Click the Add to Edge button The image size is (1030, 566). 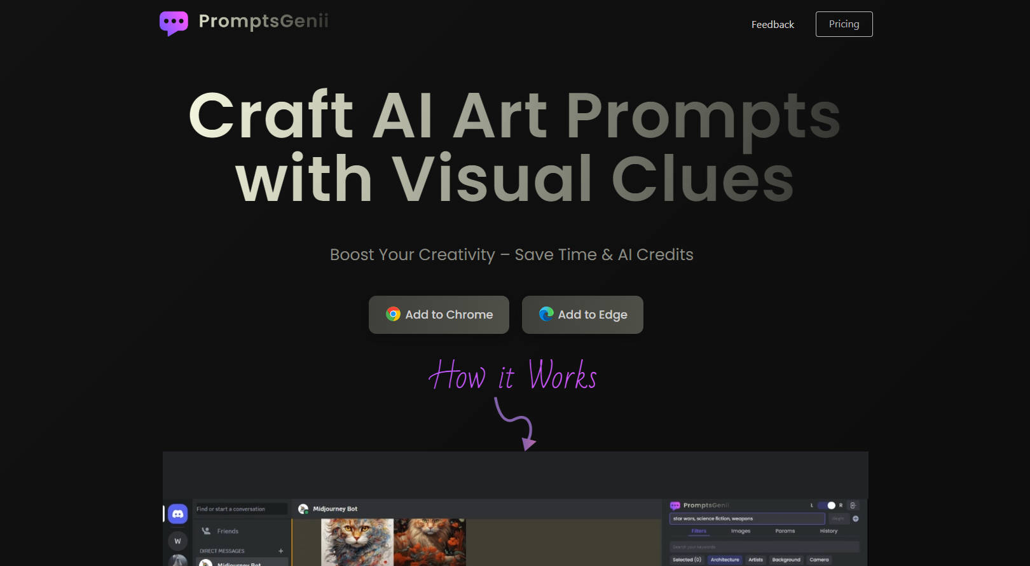coord(582,315)
